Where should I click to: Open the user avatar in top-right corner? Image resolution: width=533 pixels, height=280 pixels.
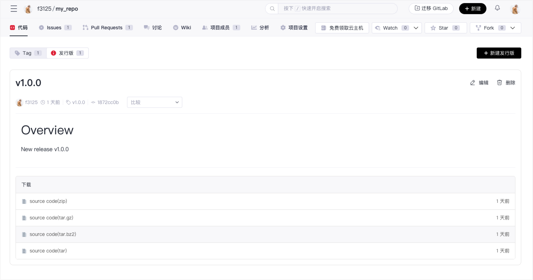click(515, 9)
